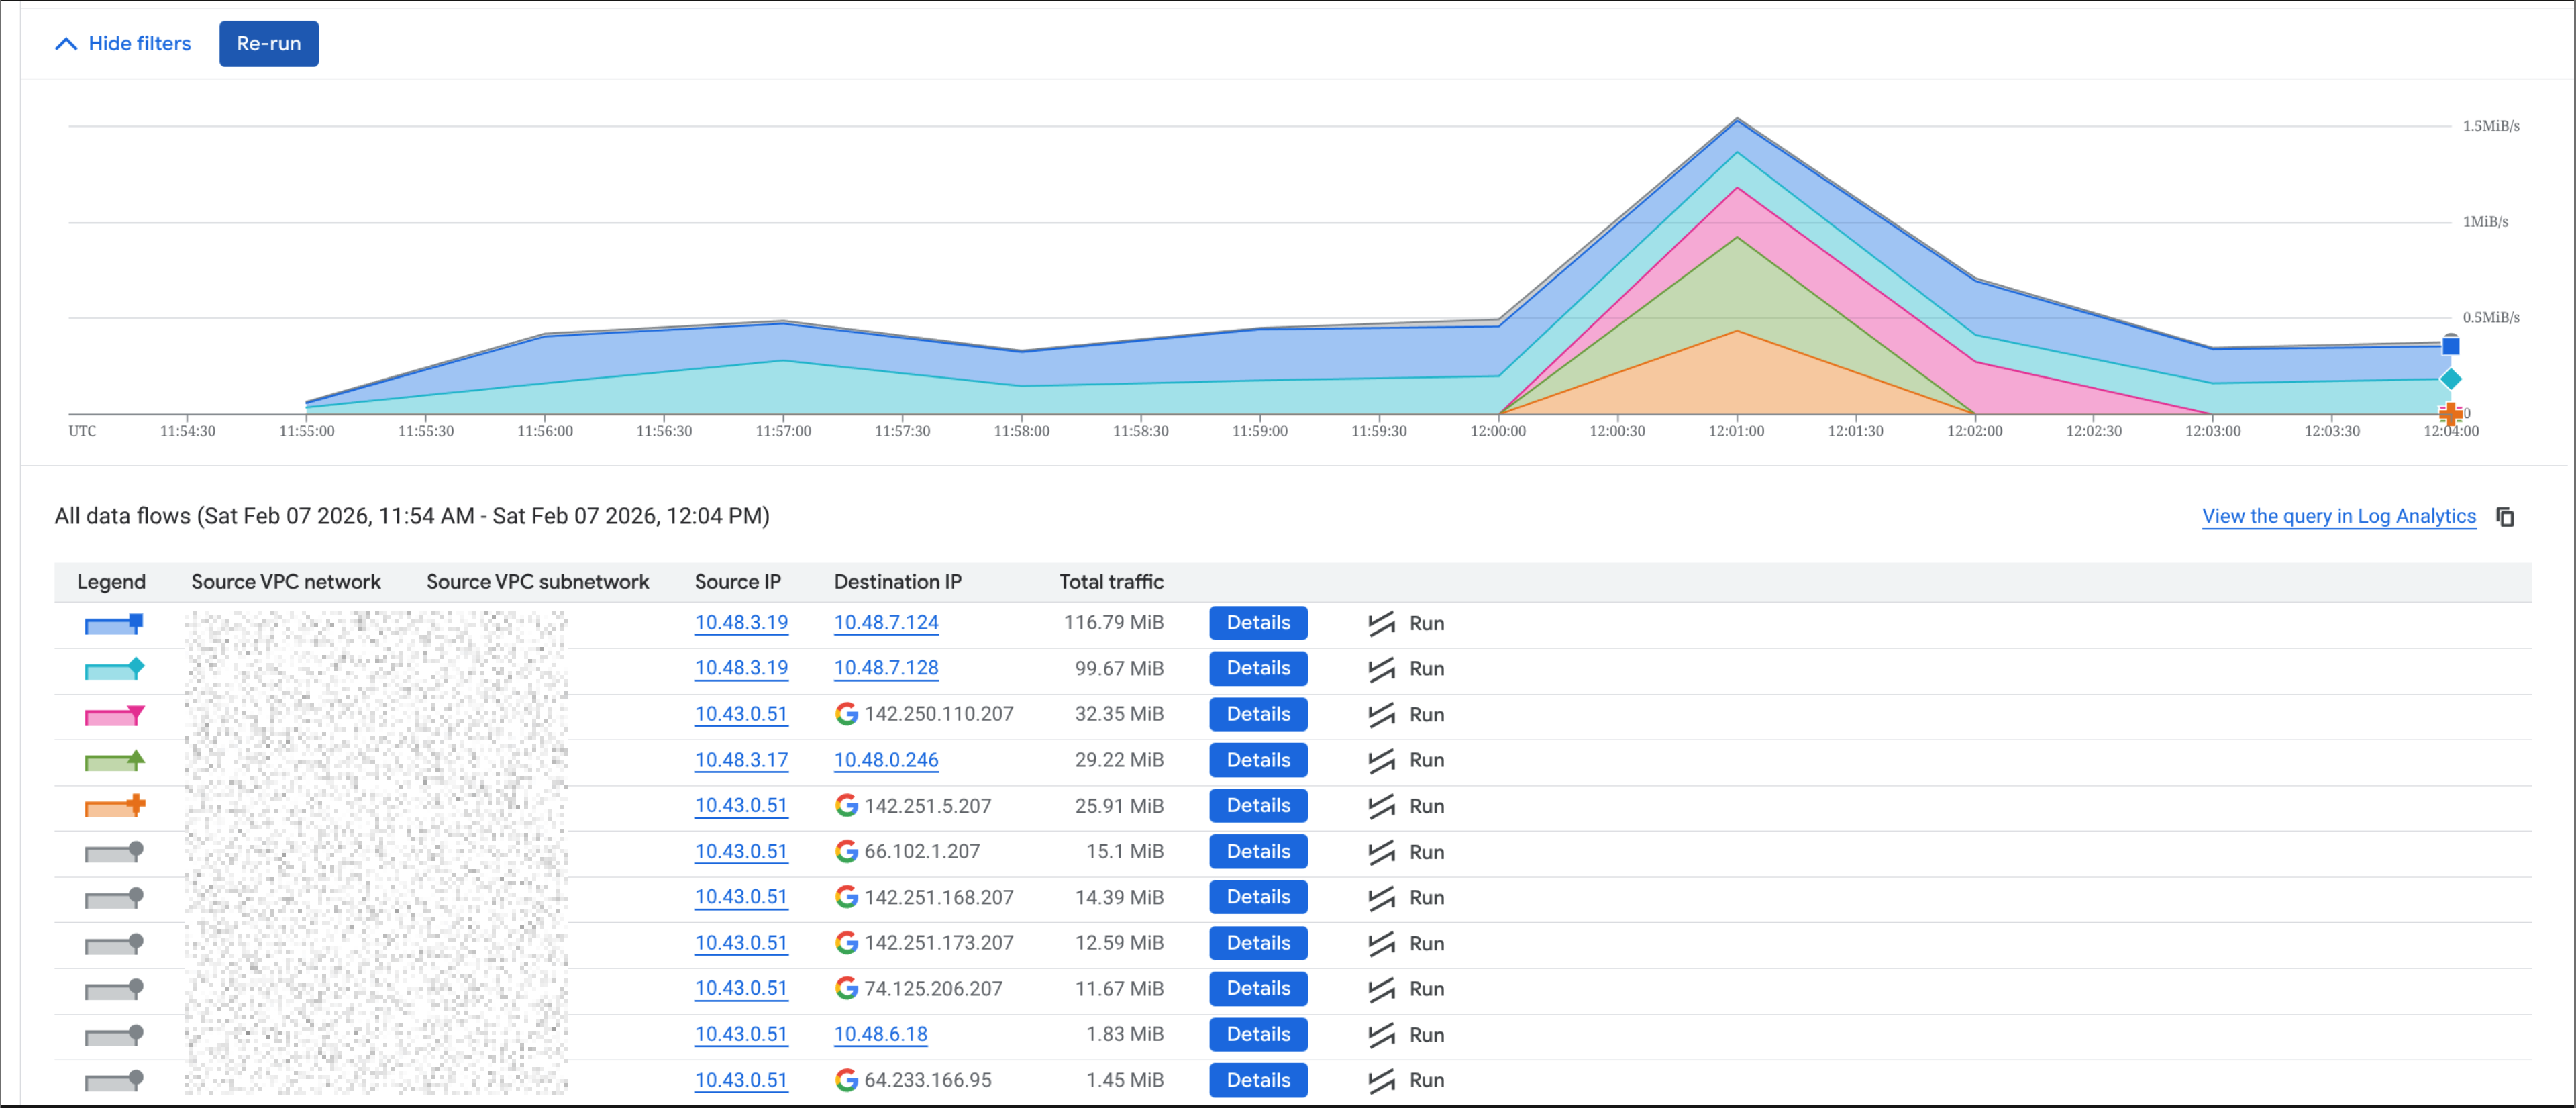Click the Google icon beside 142.250.110.207
Screen dimensions: 2576x1108
[847, 714]
